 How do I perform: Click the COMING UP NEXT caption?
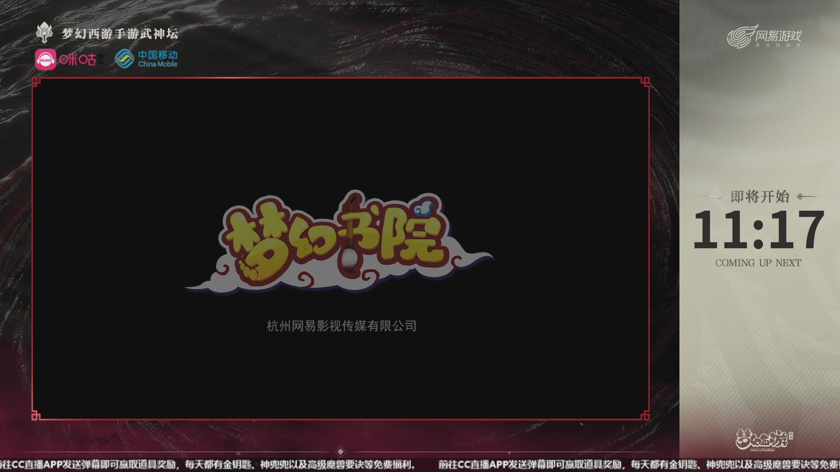tap(758, 263)
